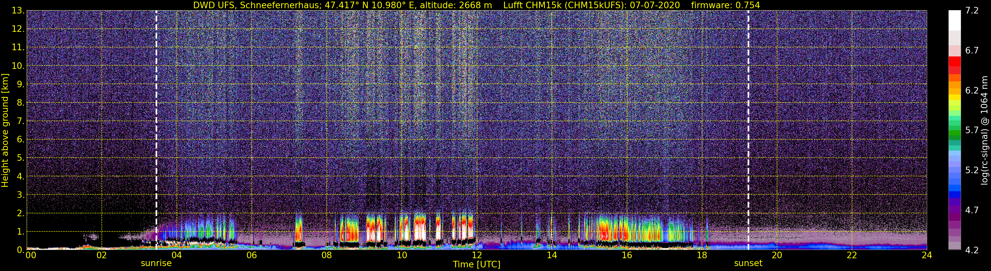Click time axis tick '12'
This screenshot has height=271, width=991.
(x=477, y=255)
